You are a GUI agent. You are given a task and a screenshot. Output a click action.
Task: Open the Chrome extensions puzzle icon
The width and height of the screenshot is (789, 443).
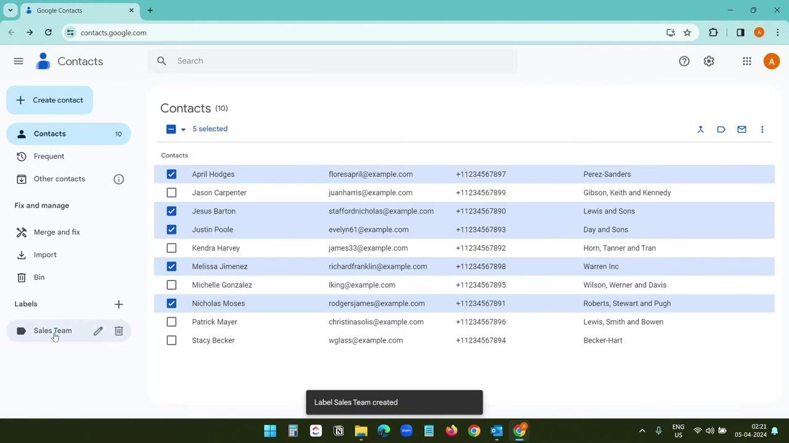coord(714,33)
